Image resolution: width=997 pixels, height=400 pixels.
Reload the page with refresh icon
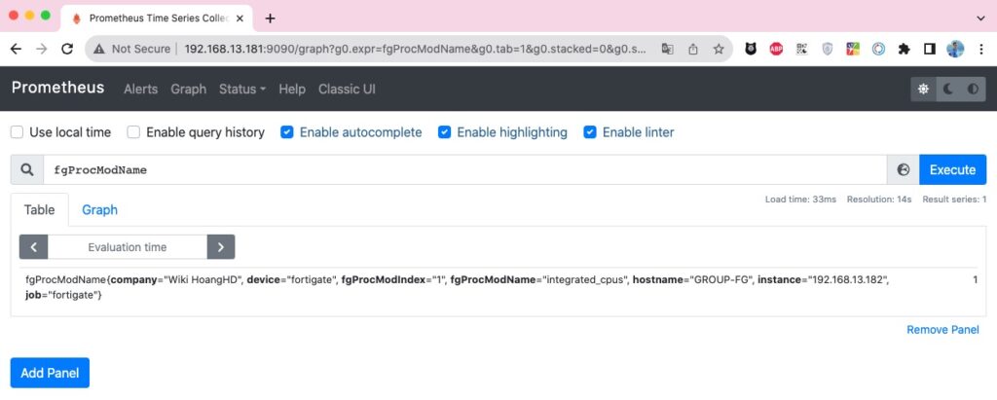tap(67, 49)
